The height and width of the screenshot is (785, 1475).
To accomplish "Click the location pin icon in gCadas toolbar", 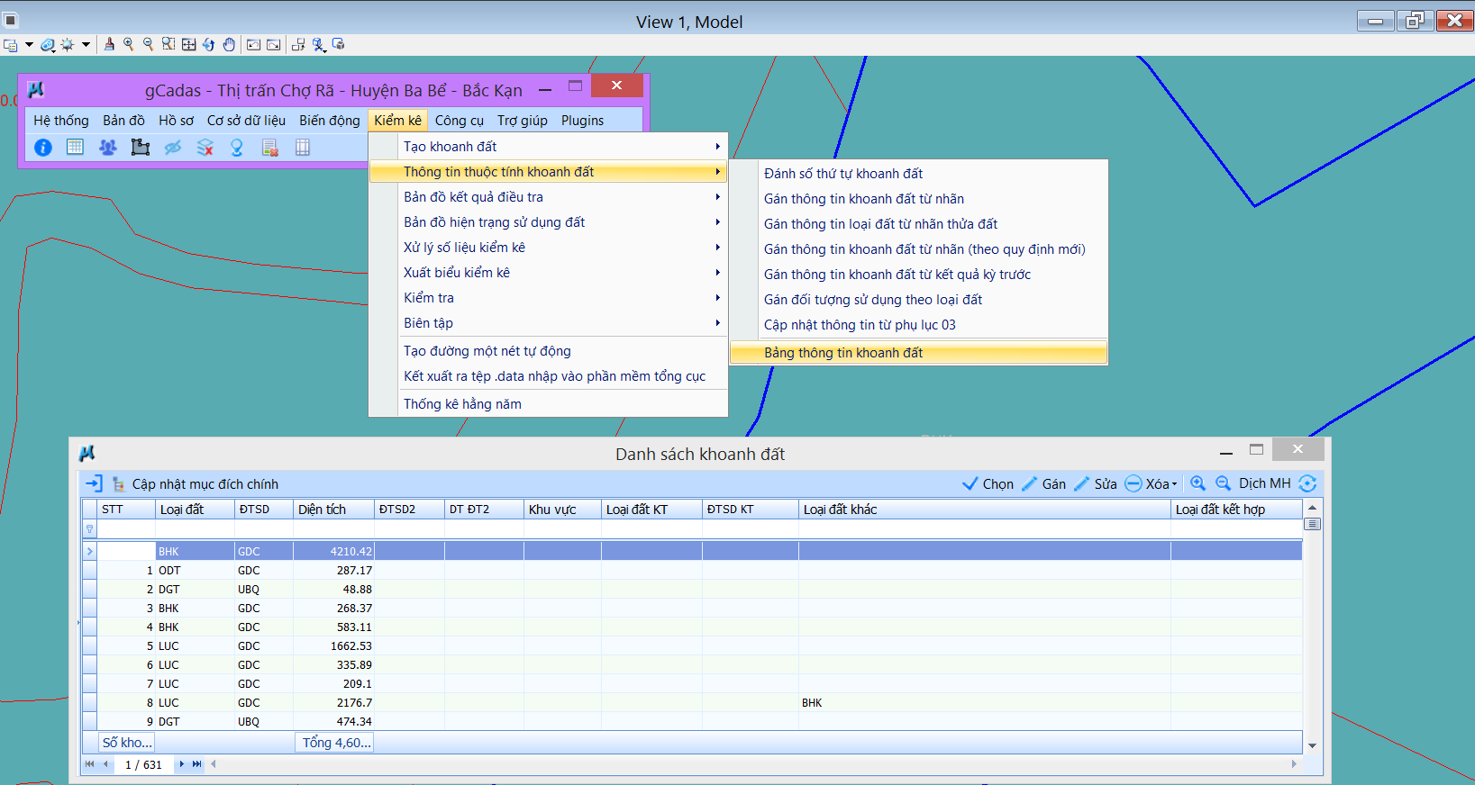I will (x=237, y=148).
